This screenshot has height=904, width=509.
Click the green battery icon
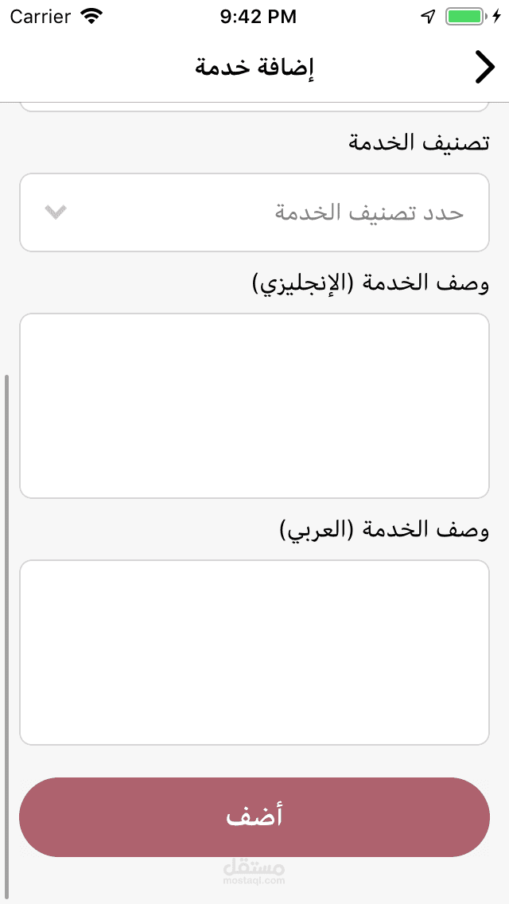coord(462,16)
